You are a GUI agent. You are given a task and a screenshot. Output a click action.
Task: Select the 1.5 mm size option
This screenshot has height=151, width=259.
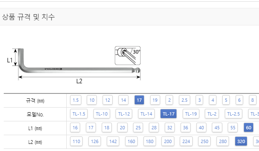click(75, 100)
